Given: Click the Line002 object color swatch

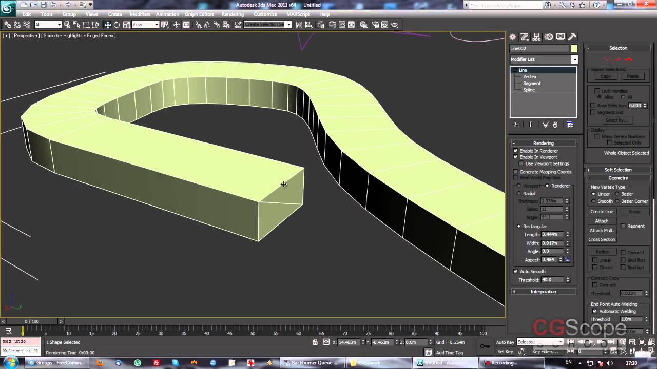Looking at the screenshot, I should pyautogui.click(x=574, y=48).
